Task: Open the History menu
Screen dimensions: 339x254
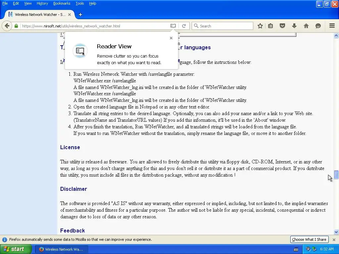Action: [42, 3]
